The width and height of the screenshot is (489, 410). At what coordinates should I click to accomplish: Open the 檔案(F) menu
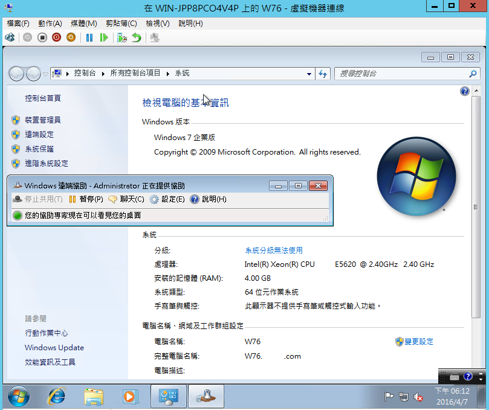point(18,24)
